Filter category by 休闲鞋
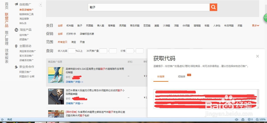This screenshot has width=267, height=123. [186, 26]
